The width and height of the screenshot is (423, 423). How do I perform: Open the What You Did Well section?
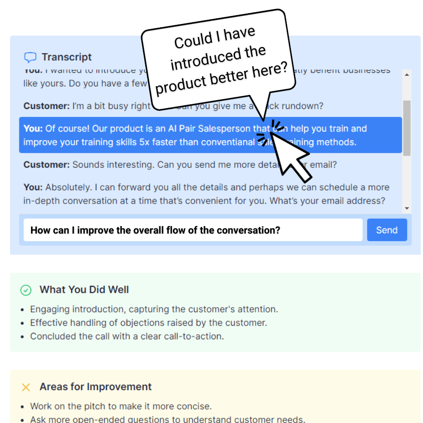click(84, 290)
